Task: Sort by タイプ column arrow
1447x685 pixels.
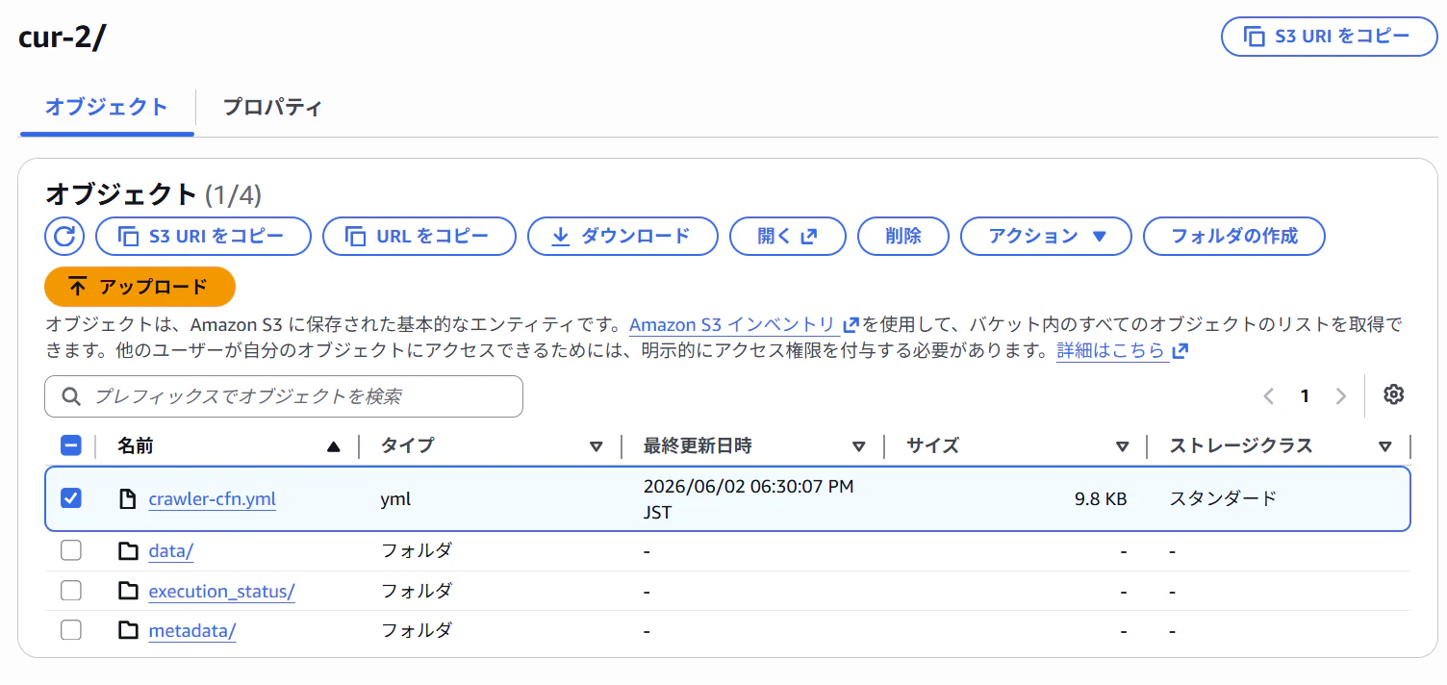Action: 596,446
